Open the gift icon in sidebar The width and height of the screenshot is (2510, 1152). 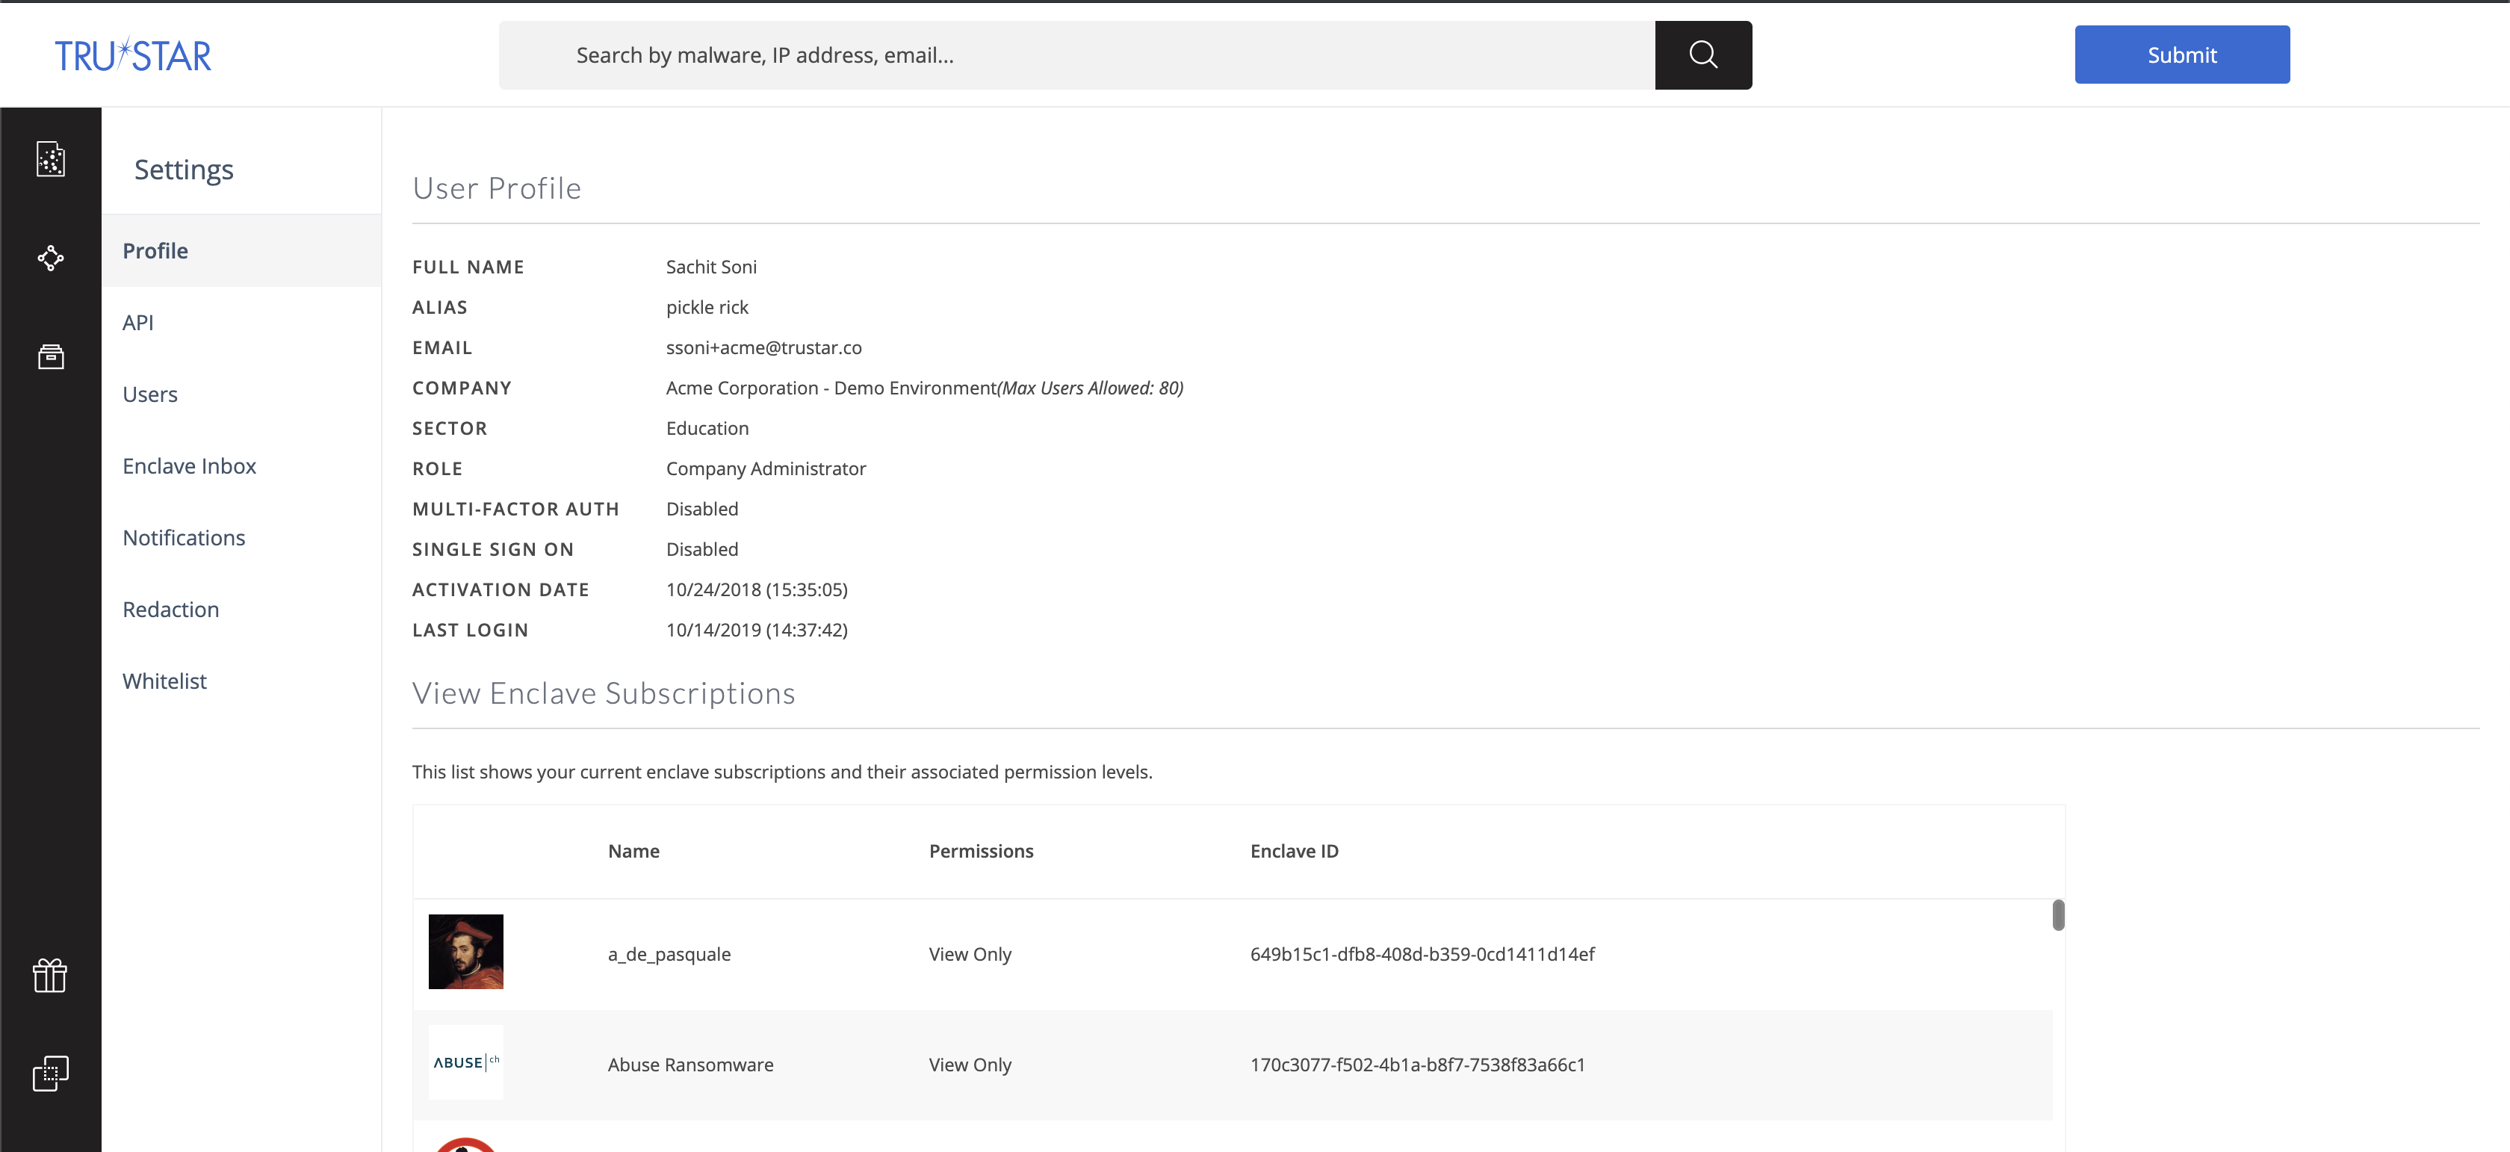pyautogui.click(x=50, y=975)
